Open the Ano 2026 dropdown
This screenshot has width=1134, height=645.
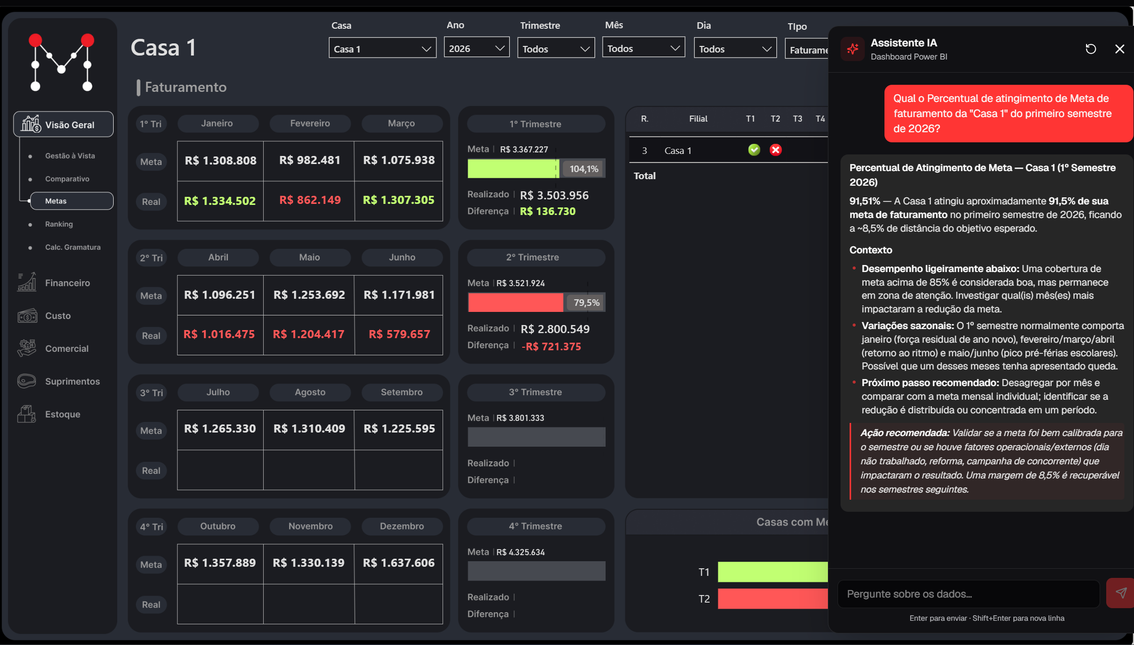(476, 48)
